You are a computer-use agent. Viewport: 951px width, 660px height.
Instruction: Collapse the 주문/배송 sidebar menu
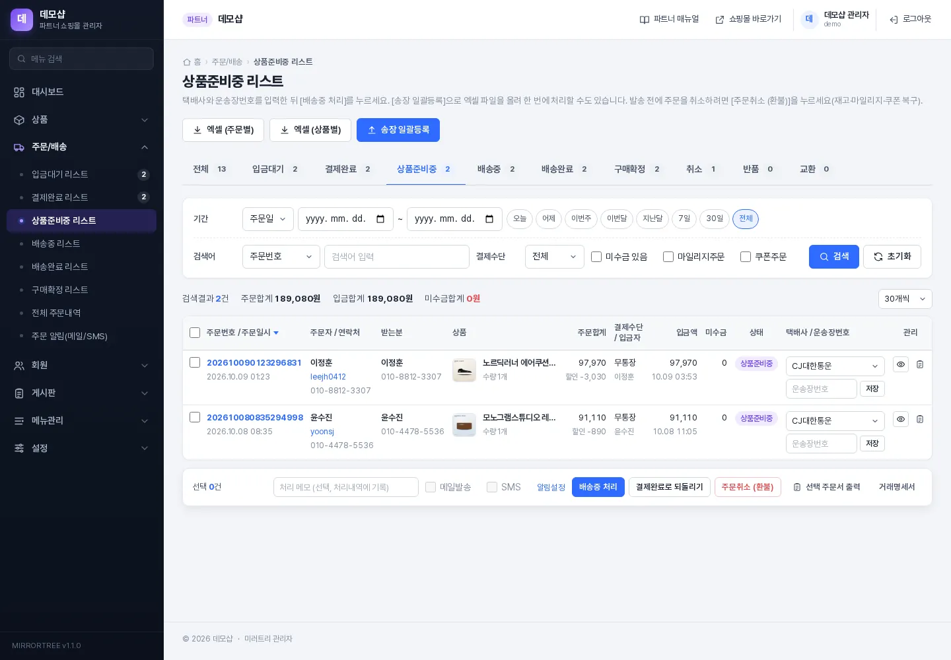pyautogui.click(x=82, y=147)
